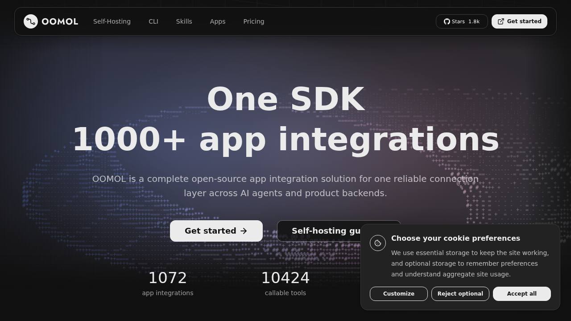571x321 pixels.
Task: Click external-link icon in header Get started
Action: tap(501, 21)
